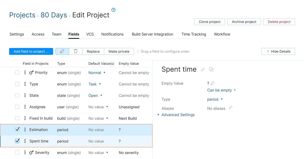The image size is (304, 159).
Task: Switch to the Time Tracking tab
Action: pos(194,34)
